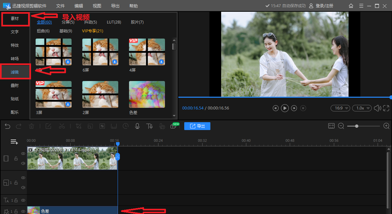Open the 导出 menu in menu bar

pos(115,6)
